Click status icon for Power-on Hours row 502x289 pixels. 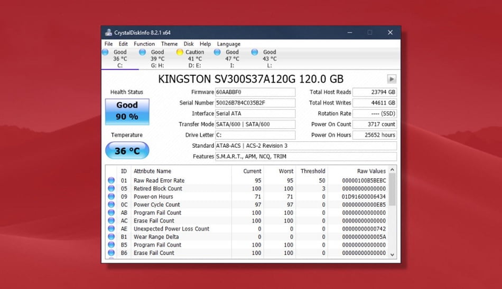(x=111, y=196)
